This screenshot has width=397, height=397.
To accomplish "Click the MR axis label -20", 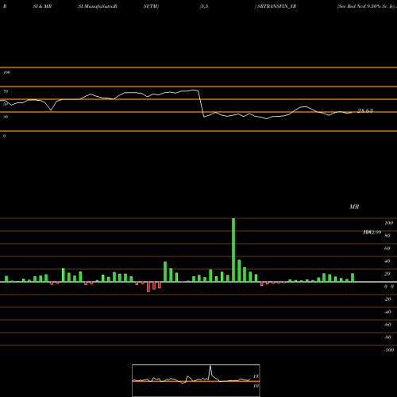I will click(x=387, y=299).
